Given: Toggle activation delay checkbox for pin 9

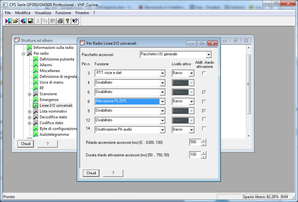Looking at the screenshot, I should [x=204, y=111].
